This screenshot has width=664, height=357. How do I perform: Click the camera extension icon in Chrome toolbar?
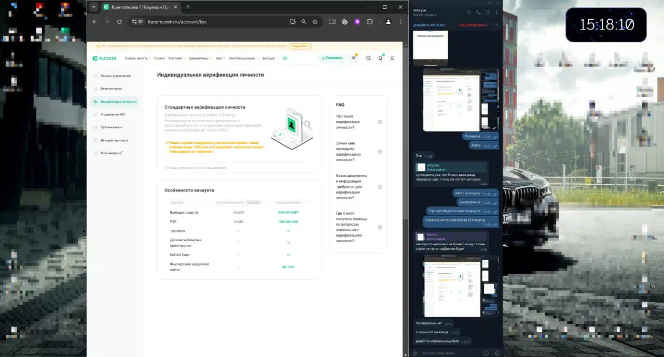click(x=333, y=22)
